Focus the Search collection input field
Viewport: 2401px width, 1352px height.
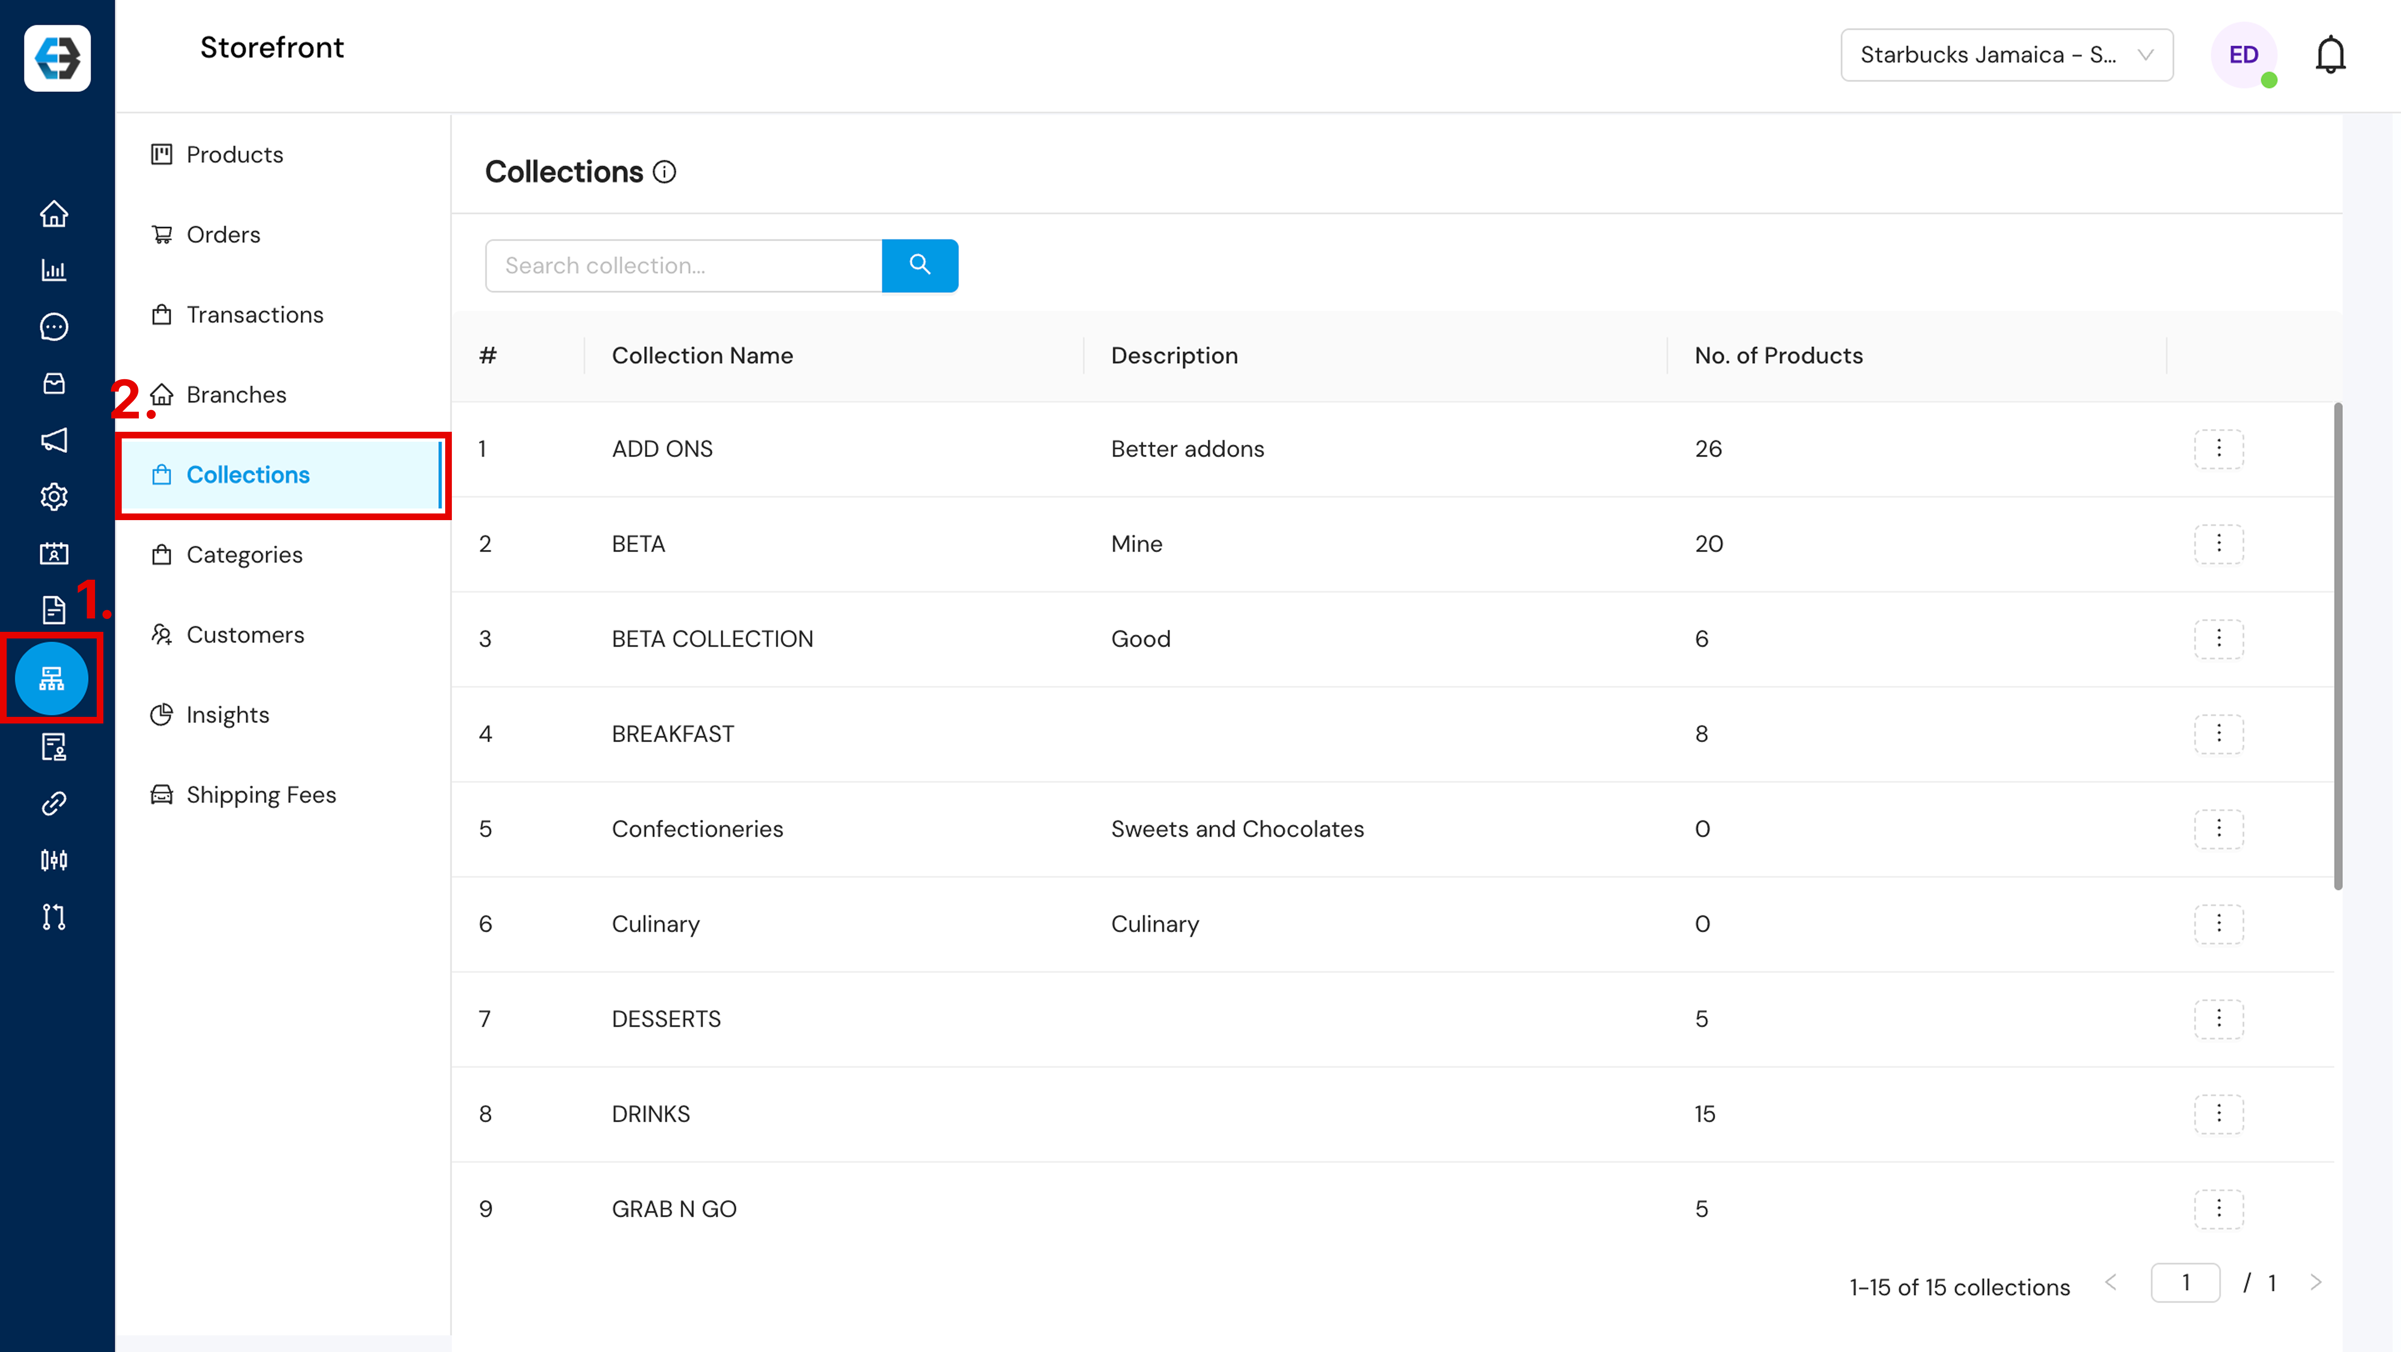[x=683, y=265]
